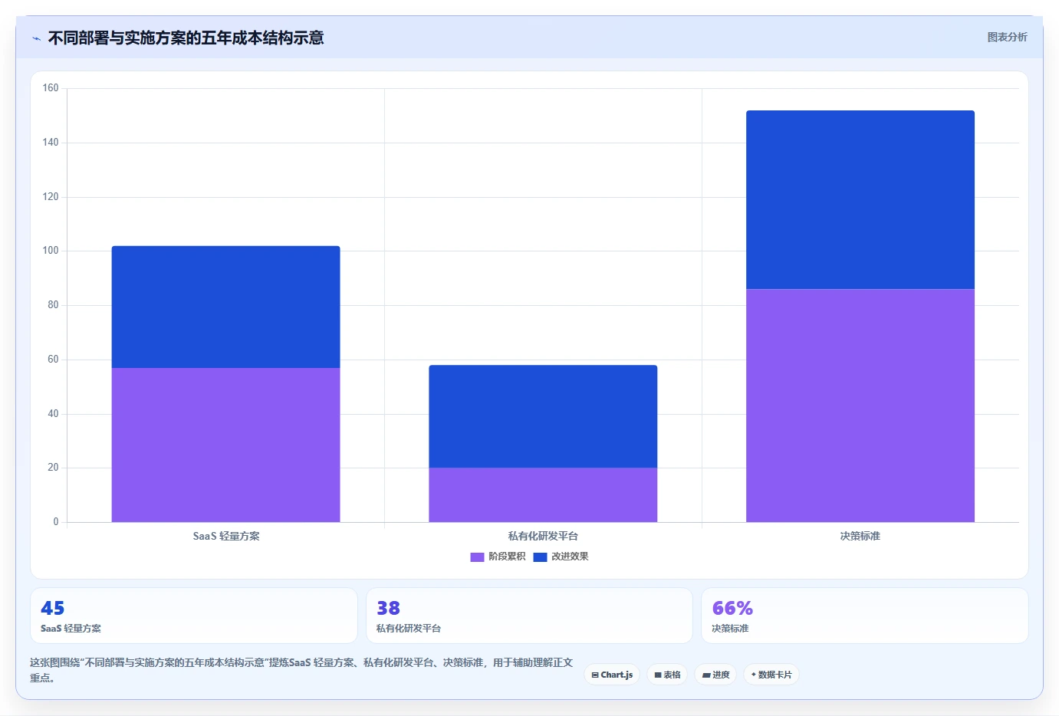Click the purple segment of 决策标准 bar

(860, 406)
